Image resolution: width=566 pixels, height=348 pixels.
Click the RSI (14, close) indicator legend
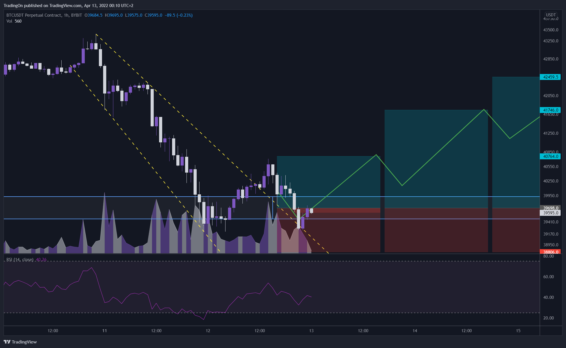(20, 260)
